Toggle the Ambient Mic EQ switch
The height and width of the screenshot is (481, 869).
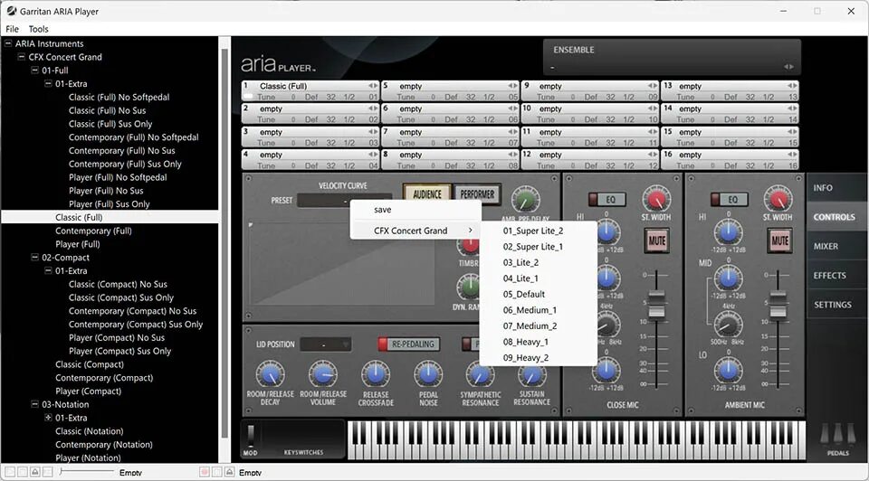point(730,199)
